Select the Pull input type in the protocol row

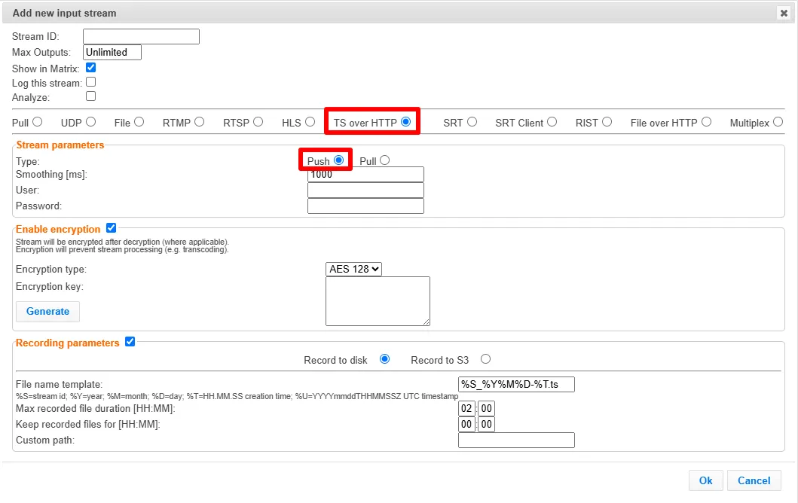point(37,122)
